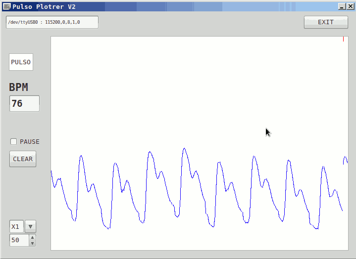Image resolution: width=356 pixels, height=259 pixels.
Task: Click the EXIT button
Action: pyautogui.click(x=326, y=22)
